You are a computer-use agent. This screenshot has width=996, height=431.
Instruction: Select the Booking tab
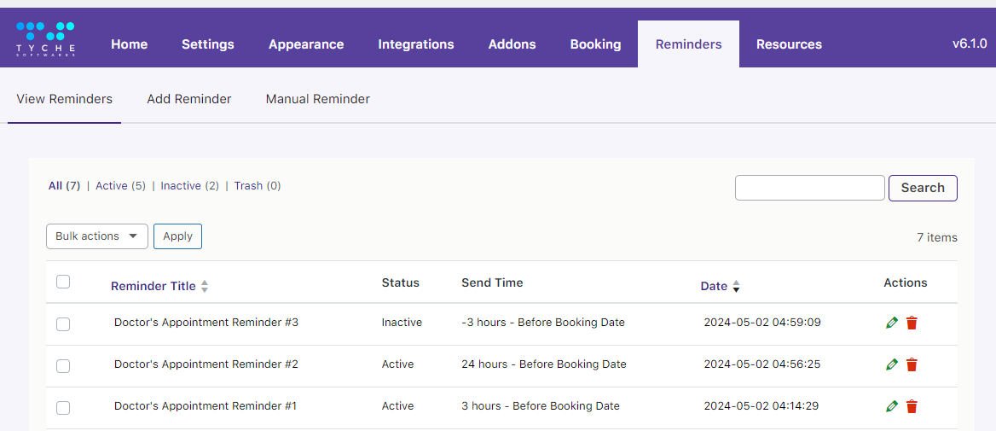tap(596, 44)
